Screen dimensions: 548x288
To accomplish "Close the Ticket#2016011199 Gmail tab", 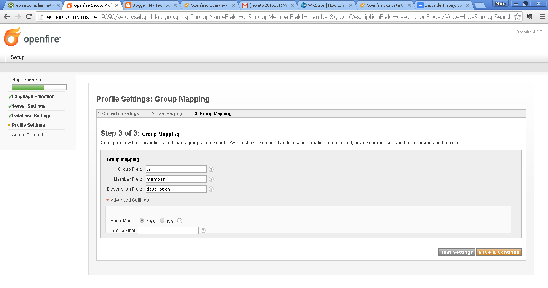I will (x=292, y=5).
